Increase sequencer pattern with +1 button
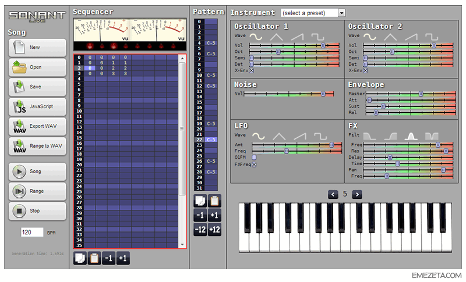Image resolution: width=466 pixels, height=282 pixels. [123, 258]
